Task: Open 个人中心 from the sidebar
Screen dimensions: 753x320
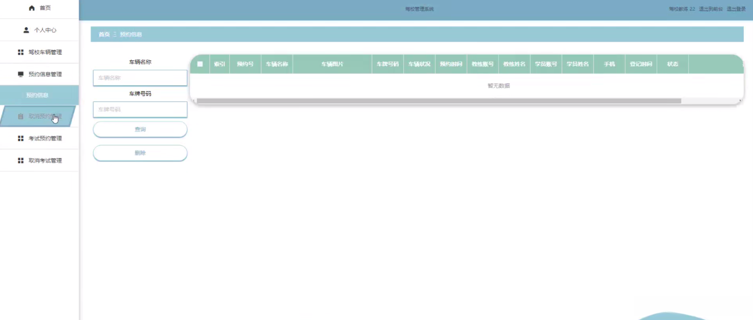Action: point(45,30)
